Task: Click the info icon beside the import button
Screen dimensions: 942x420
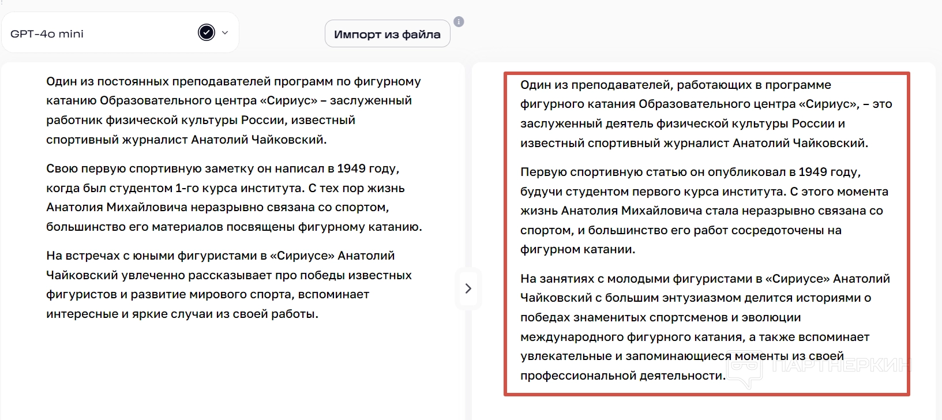Action: pos(459,22)
